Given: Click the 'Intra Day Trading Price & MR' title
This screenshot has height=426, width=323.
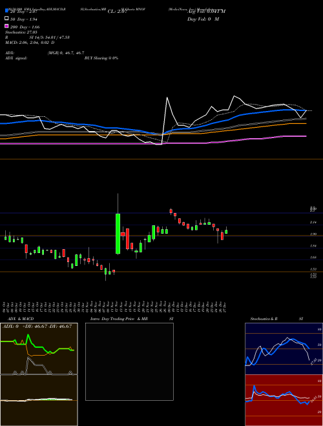Looking at the screenshot, I should point(119,319).
